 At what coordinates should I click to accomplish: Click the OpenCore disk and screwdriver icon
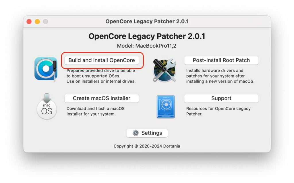(x=46, y=69)
